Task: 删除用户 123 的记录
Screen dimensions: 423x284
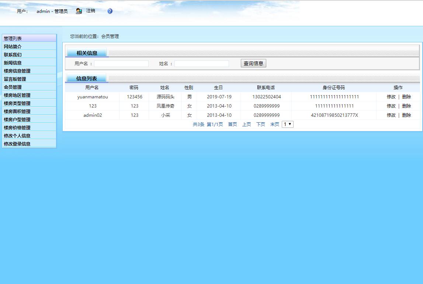Action: pos(406,106)
